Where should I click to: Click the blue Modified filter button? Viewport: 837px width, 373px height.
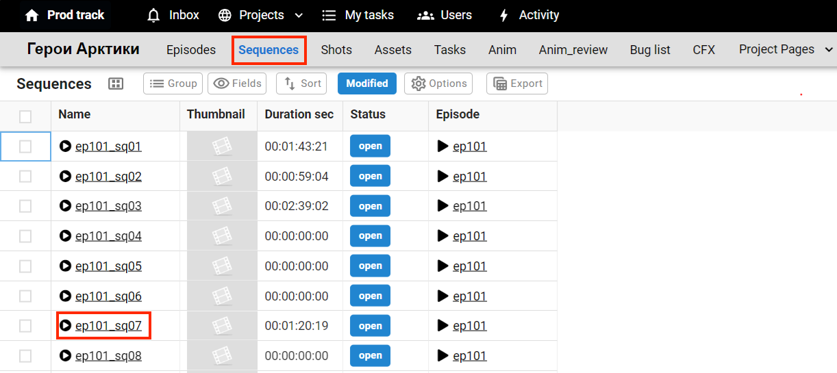(366, 83)
